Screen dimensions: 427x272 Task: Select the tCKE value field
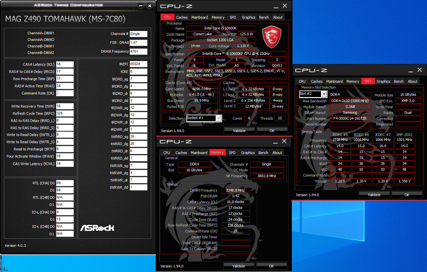138,71
